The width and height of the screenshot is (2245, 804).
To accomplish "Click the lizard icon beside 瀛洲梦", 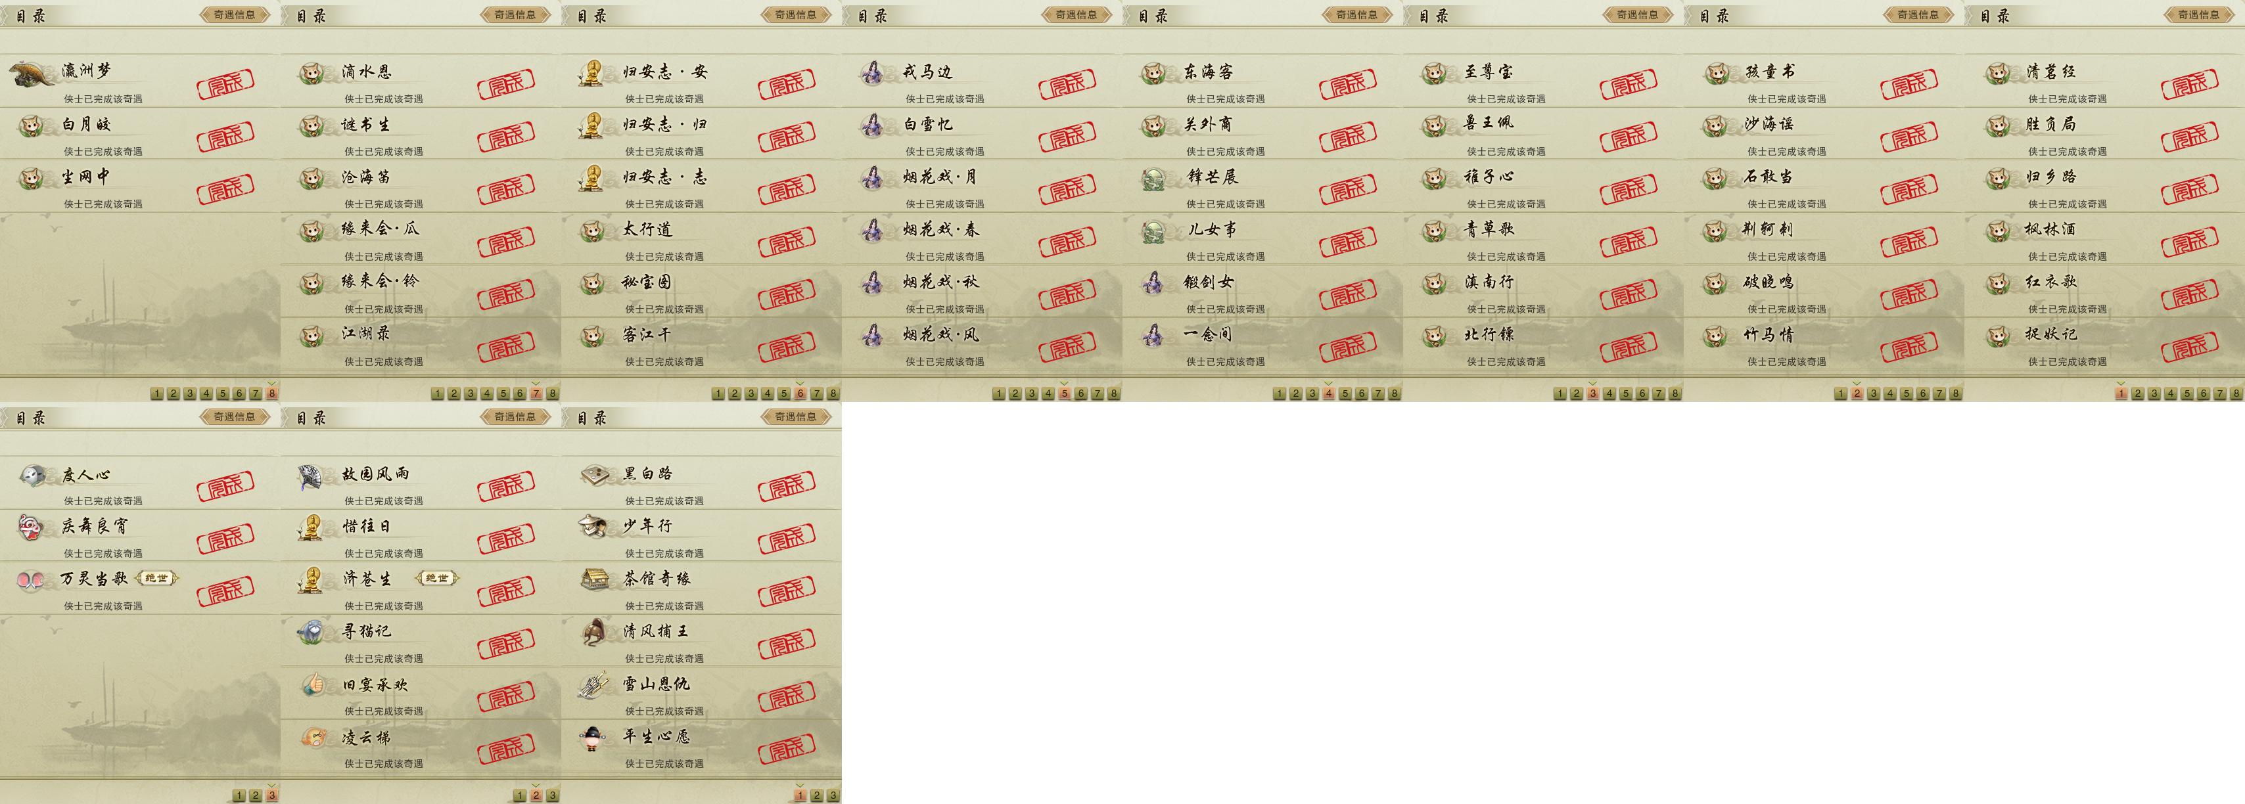I will point(32,74).
